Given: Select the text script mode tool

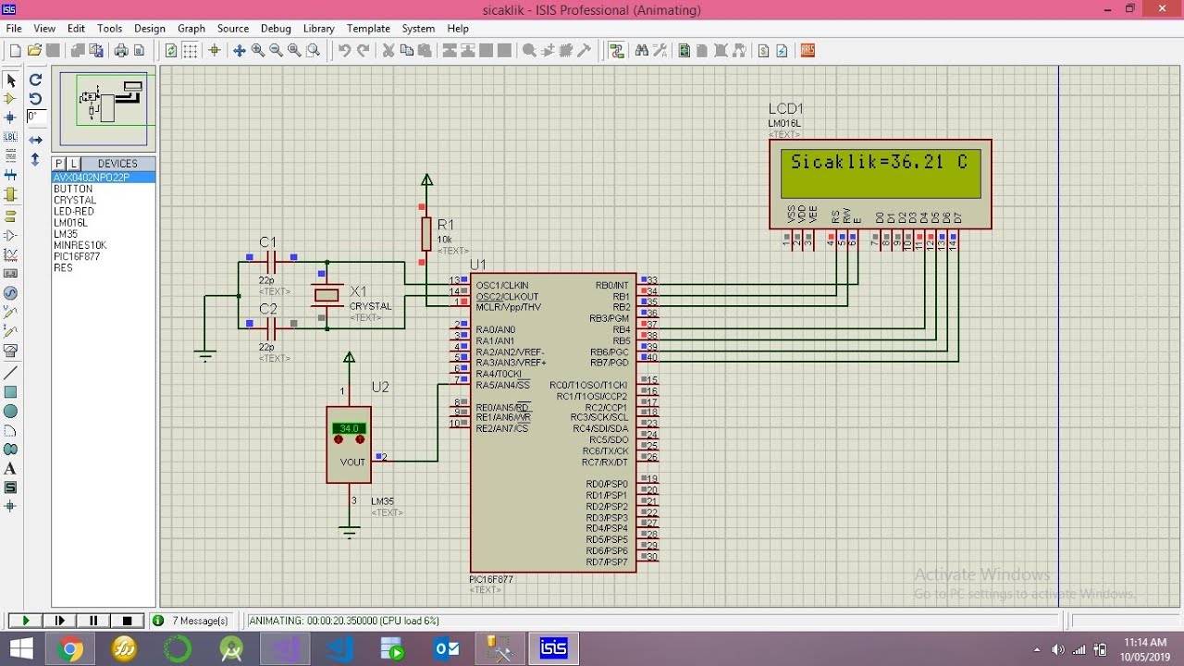Looking at the screenshot, I should coord(11,155).
